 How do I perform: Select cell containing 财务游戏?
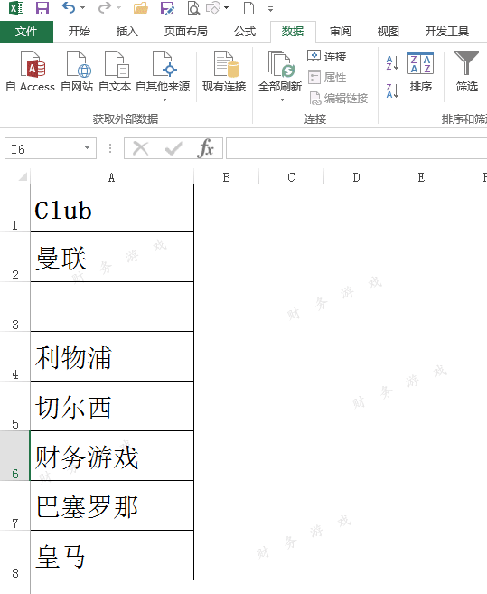click(x=112, y=456)
